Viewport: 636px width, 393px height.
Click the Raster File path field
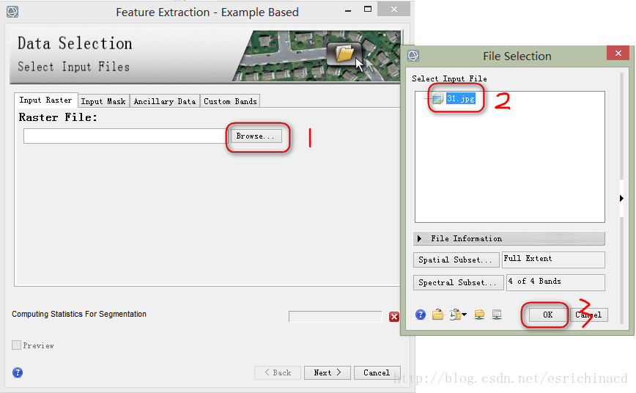(125, 136)
